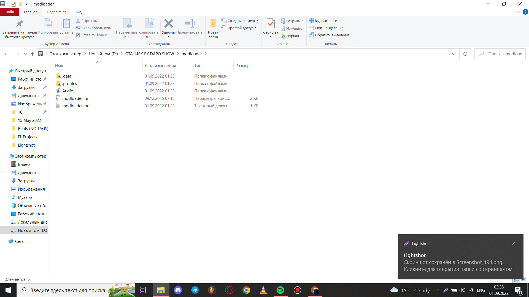Select Локальный диск in navigation pane
The width and height of the screenshot is (529, 297).
point(33,222)
